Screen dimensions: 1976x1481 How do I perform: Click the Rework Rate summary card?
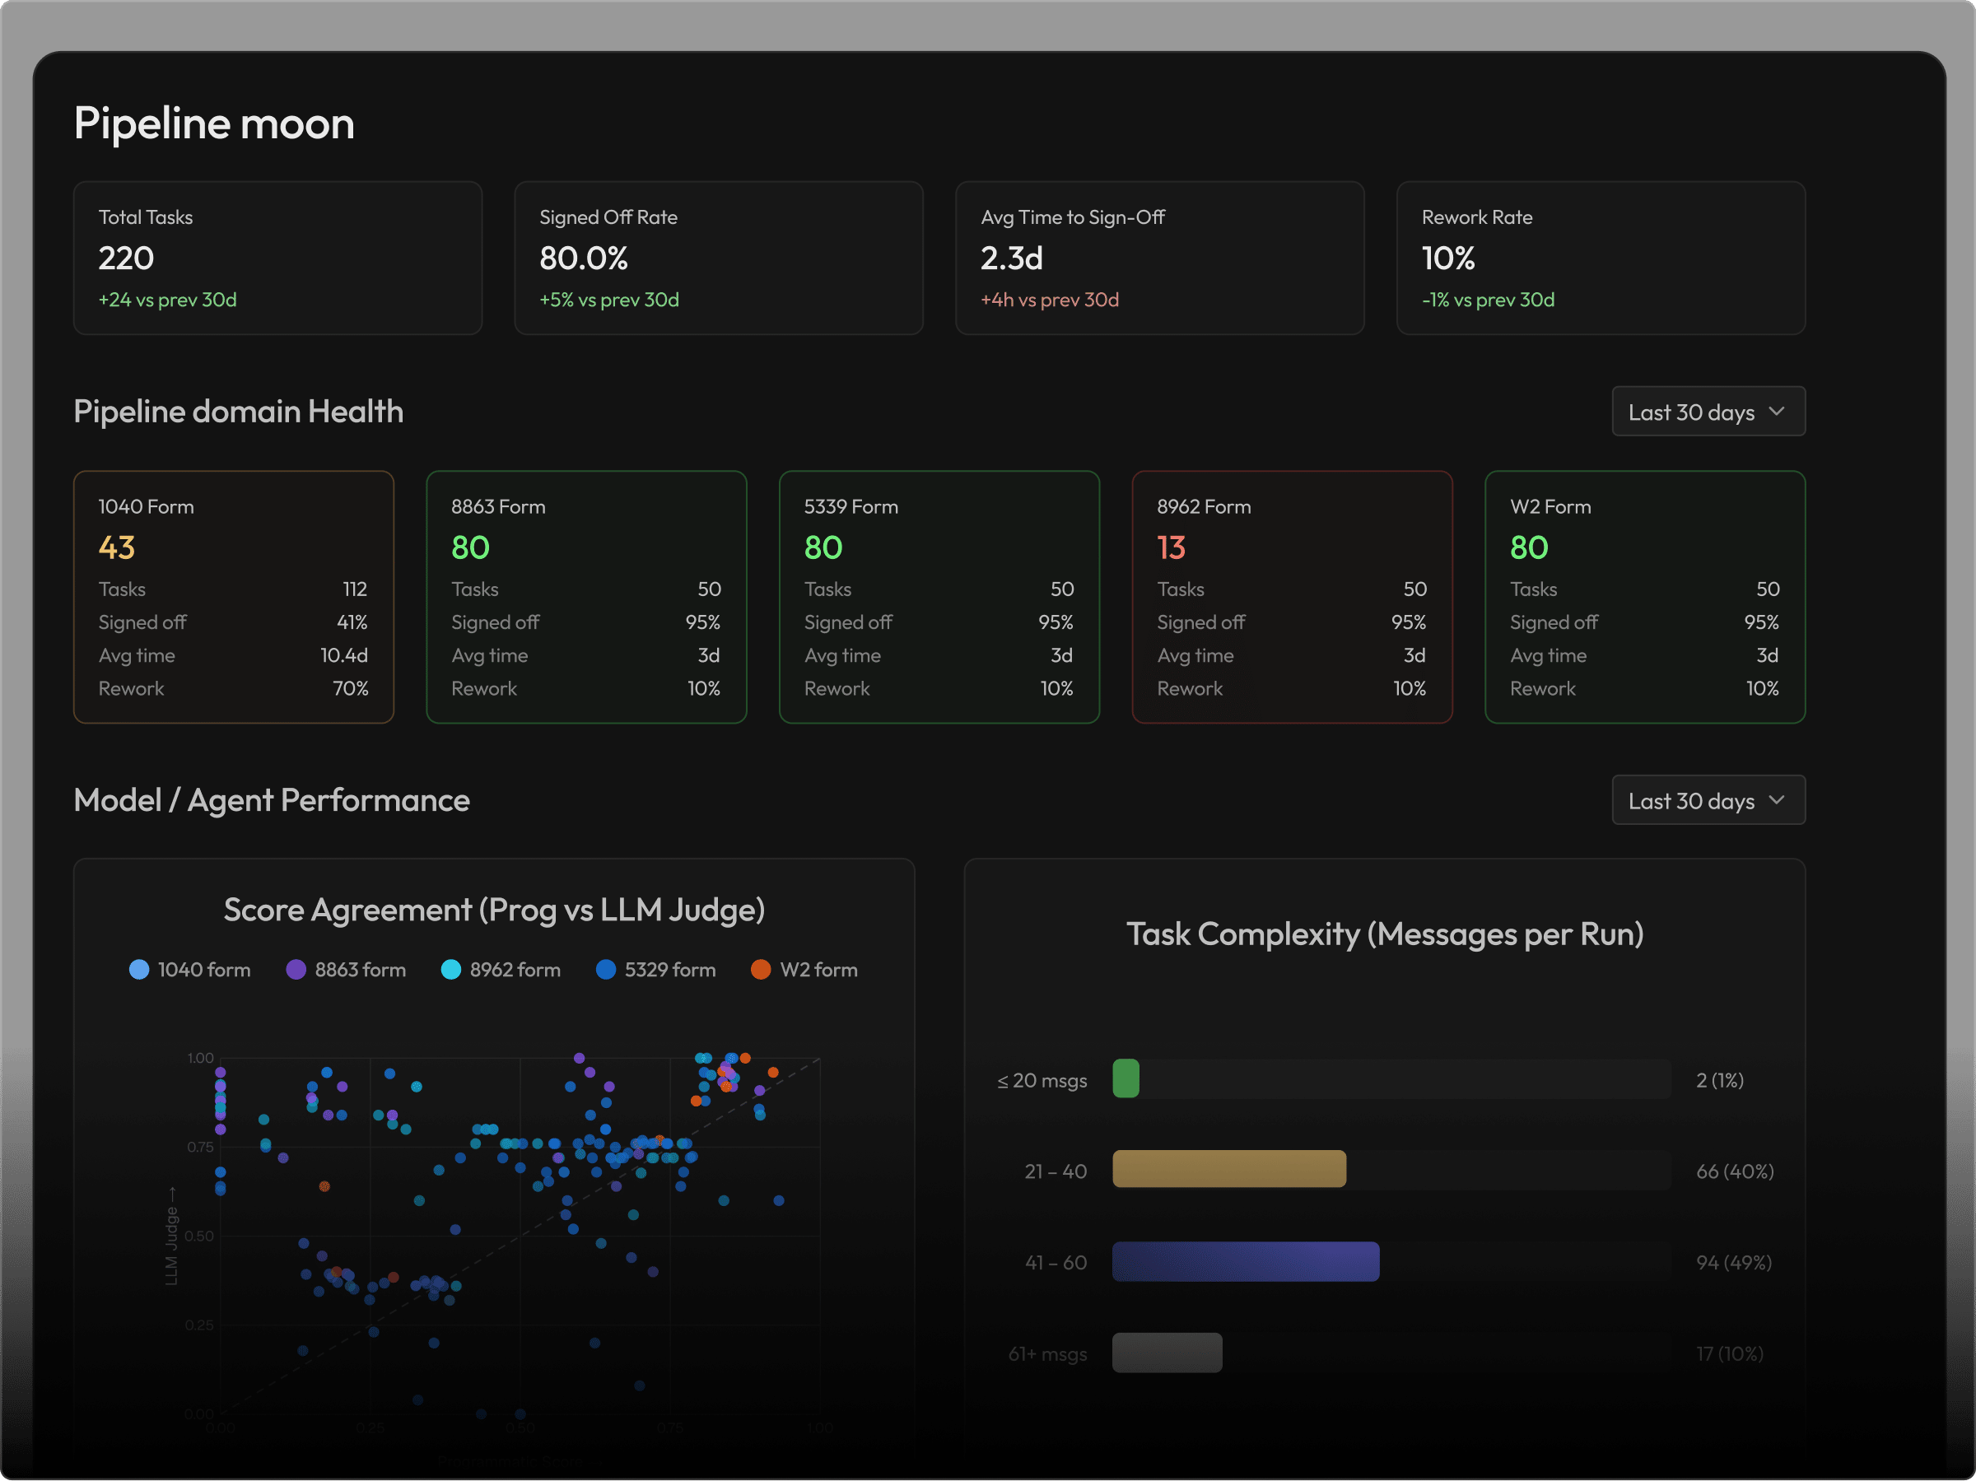(1601, 258)
